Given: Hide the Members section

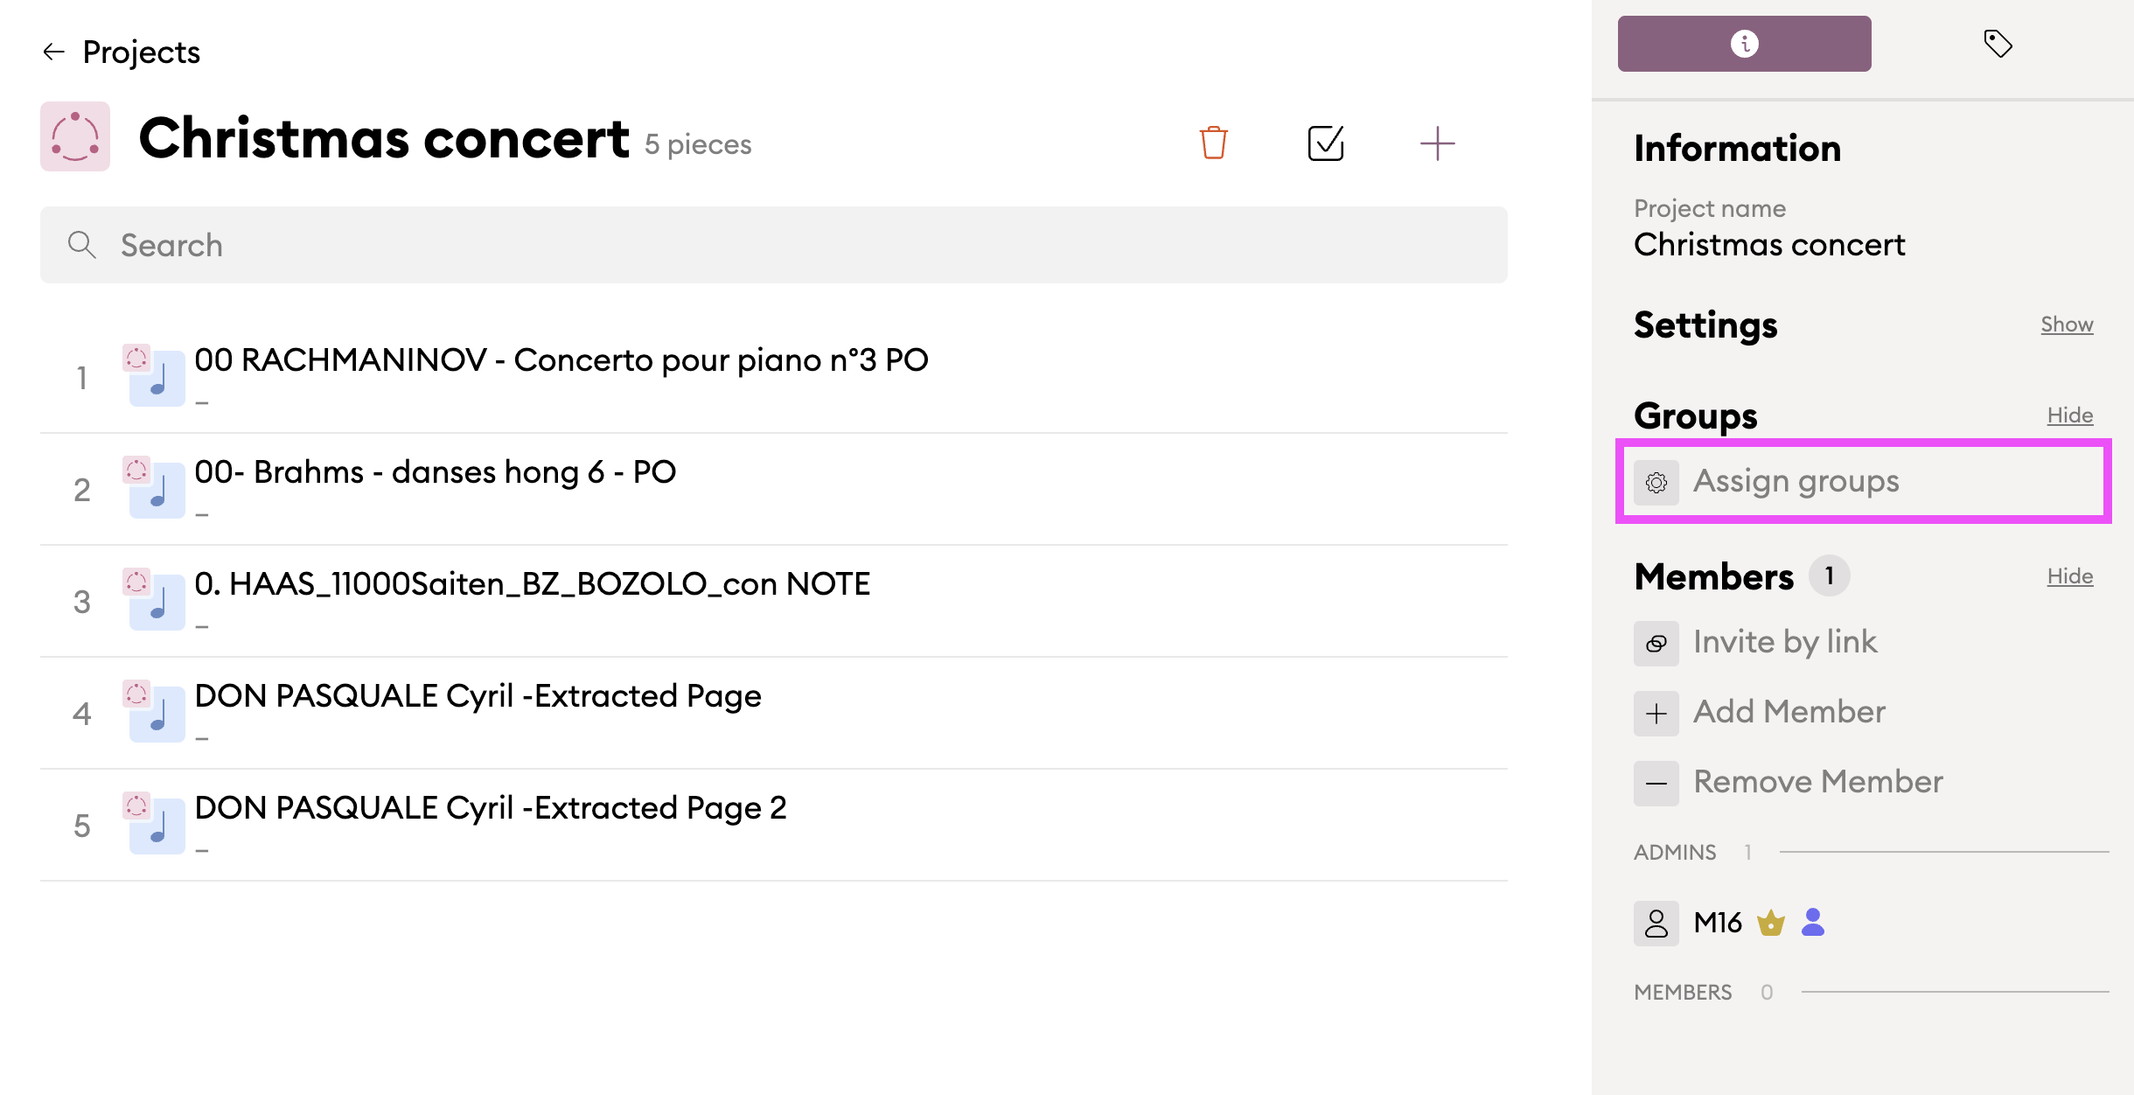Looking at the screenshot, I should tap(2069, 576).
